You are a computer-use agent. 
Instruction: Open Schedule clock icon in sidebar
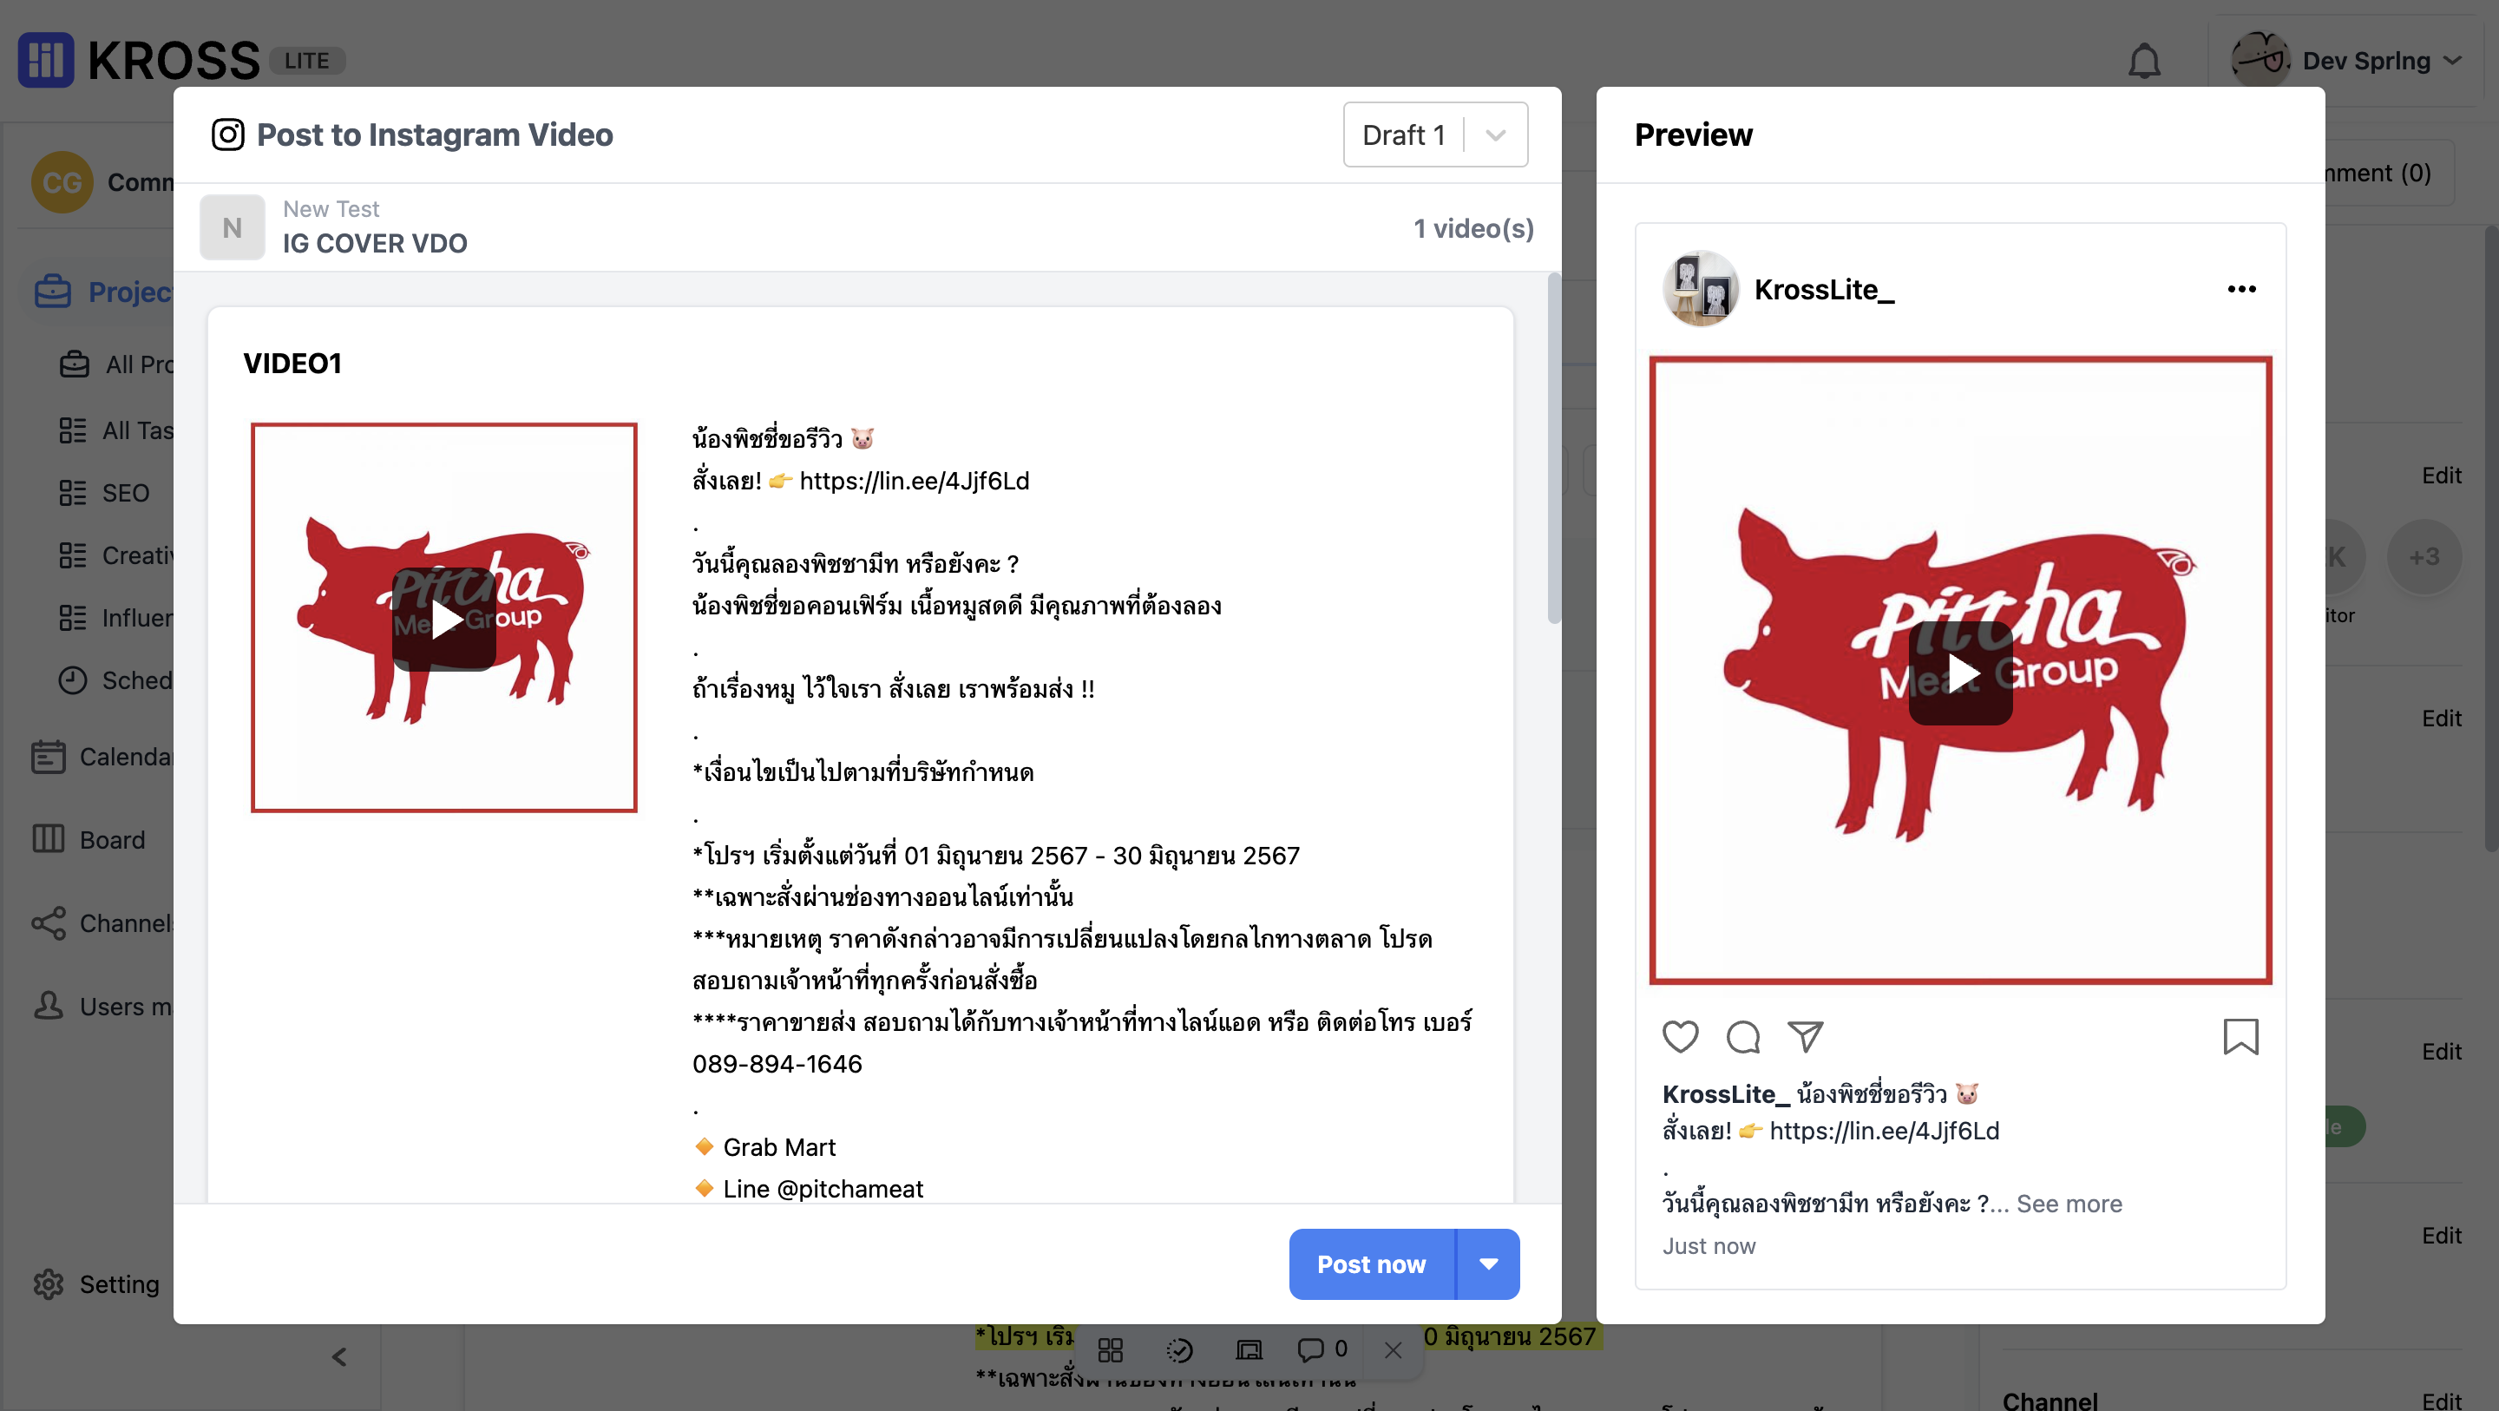(x=73, y=680)
